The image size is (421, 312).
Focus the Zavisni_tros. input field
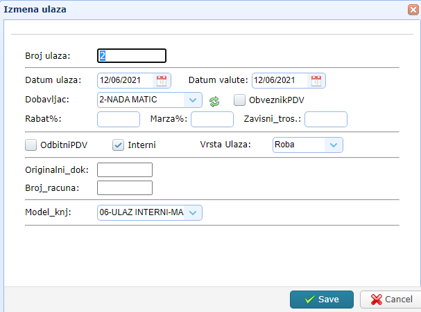(x=325, y=119)
